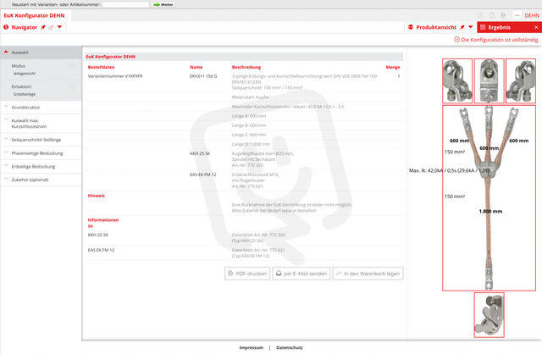Click the Menge column header
This screenshot has width=542, height=354.
(393, 67)
